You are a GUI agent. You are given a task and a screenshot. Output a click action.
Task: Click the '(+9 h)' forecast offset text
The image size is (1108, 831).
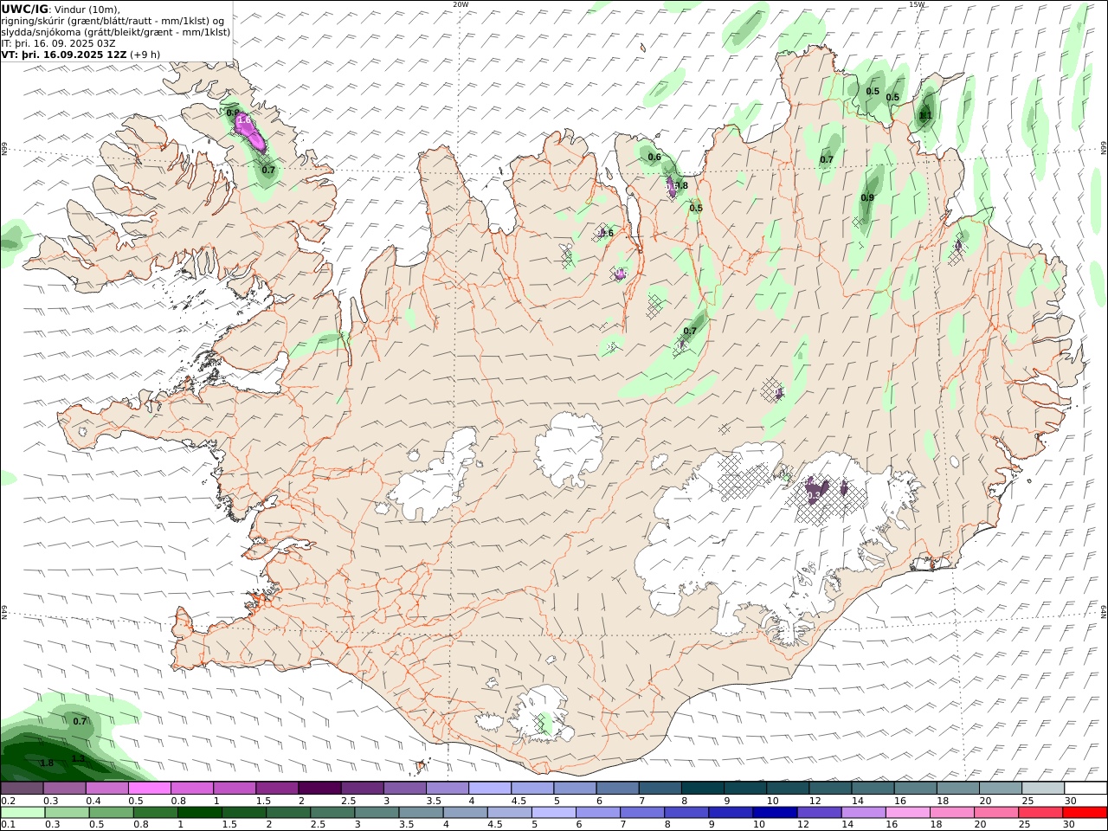145,55
